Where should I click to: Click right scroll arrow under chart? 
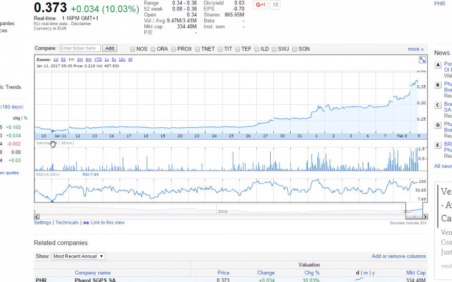(x=425, y=217)
